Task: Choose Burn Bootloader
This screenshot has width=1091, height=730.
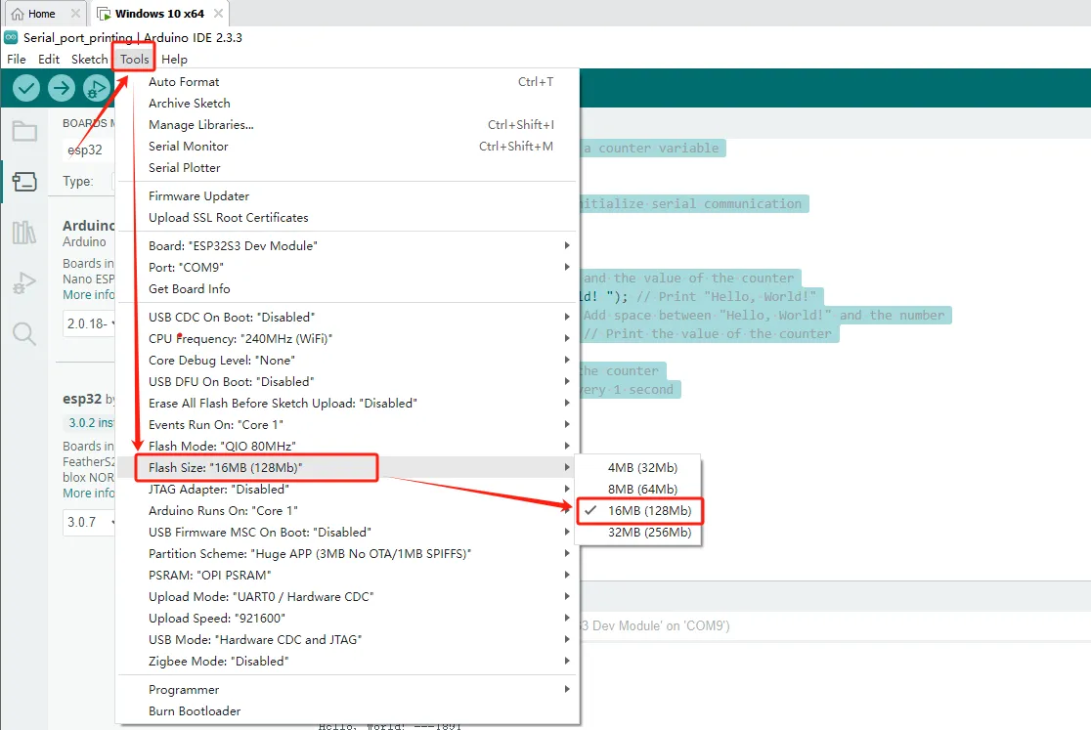Action: [347, 711]
